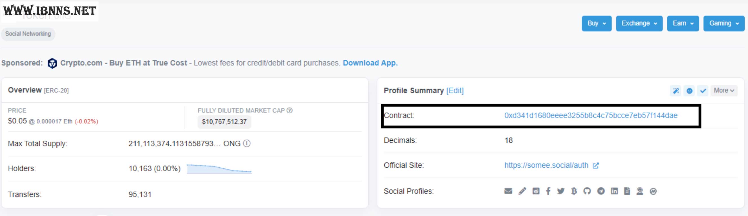The height and width of the screenshot is (216, 748).
Task: Expand the More menu in Profile Summary
Action: [x=724, y=91]
